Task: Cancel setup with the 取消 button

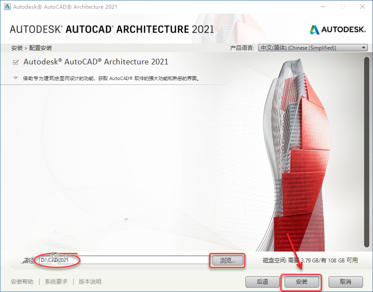Action: click(x=346, y=282)
